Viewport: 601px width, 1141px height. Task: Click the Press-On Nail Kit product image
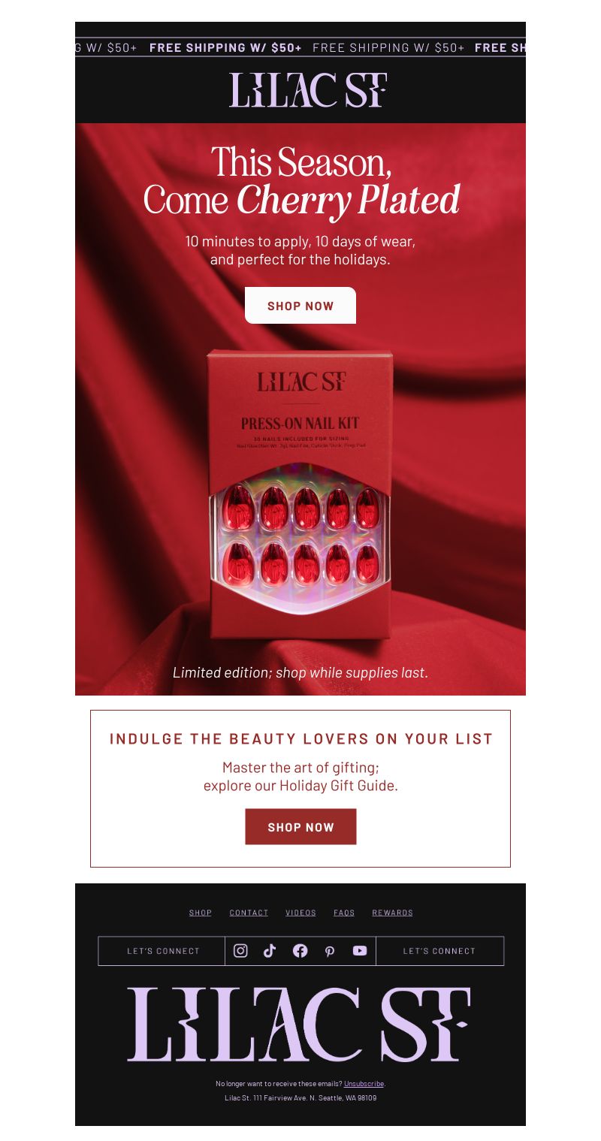click(300, 496)
